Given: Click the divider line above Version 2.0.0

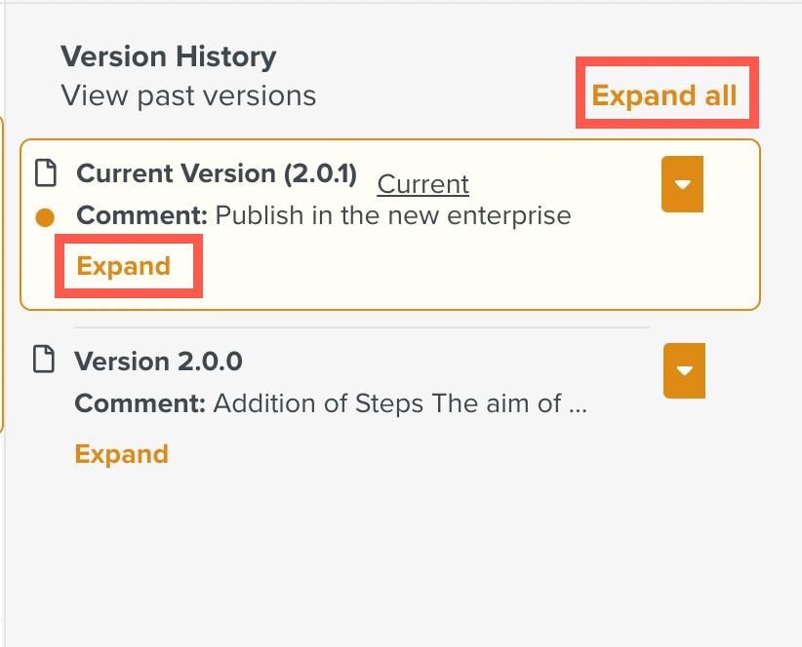Looking at the screenshot, I should [362, 326].
